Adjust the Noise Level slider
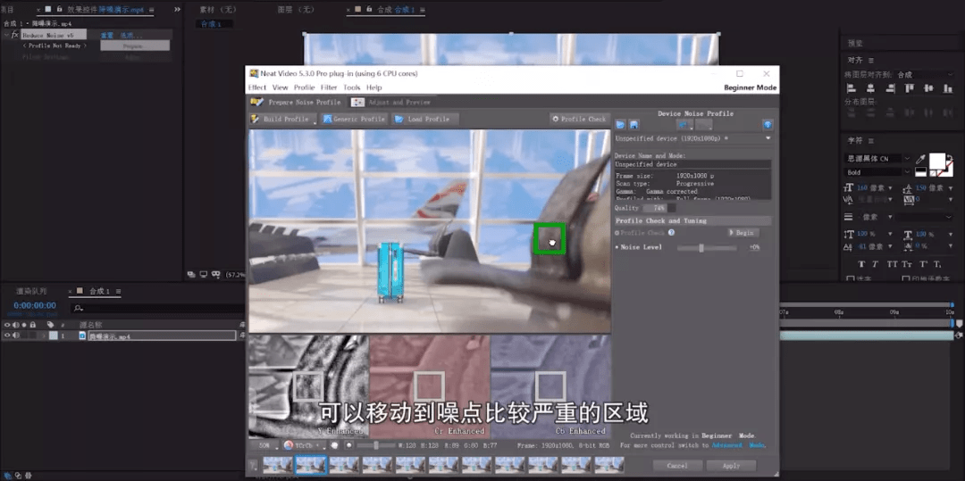 (701, 247)
